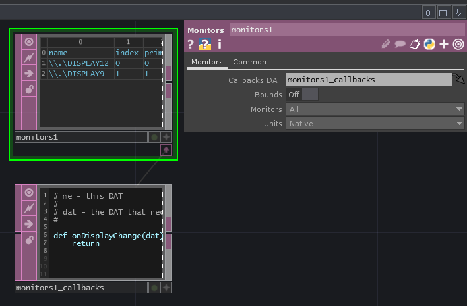Image resolution: width=467 pixels, height=306 pixels.
Task: Switch to the Common tab
Action: point(249,62)
